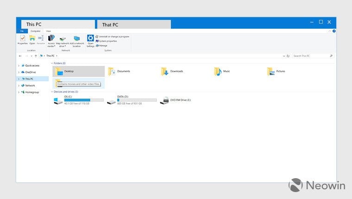This screenshot has height=199, width=352.
Task: Switch to the That PC tab
Action: click(x=134, y=25)
